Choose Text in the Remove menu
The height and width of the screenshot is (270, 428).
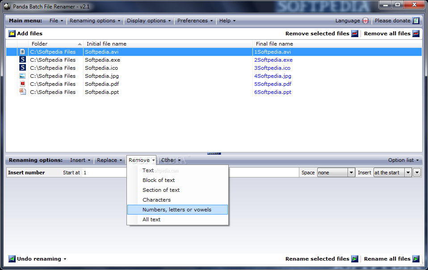click(177, 170)
